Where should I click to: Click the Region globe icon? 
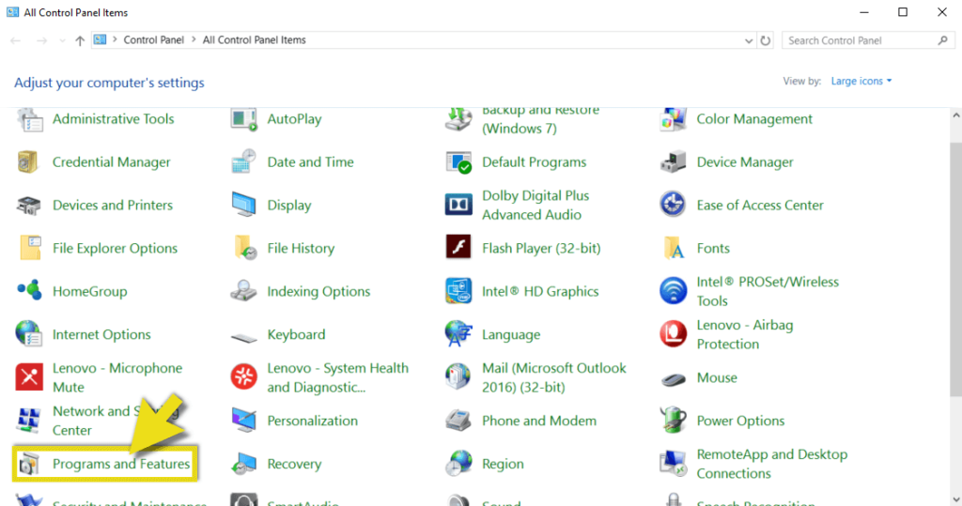tap(458, 465)
